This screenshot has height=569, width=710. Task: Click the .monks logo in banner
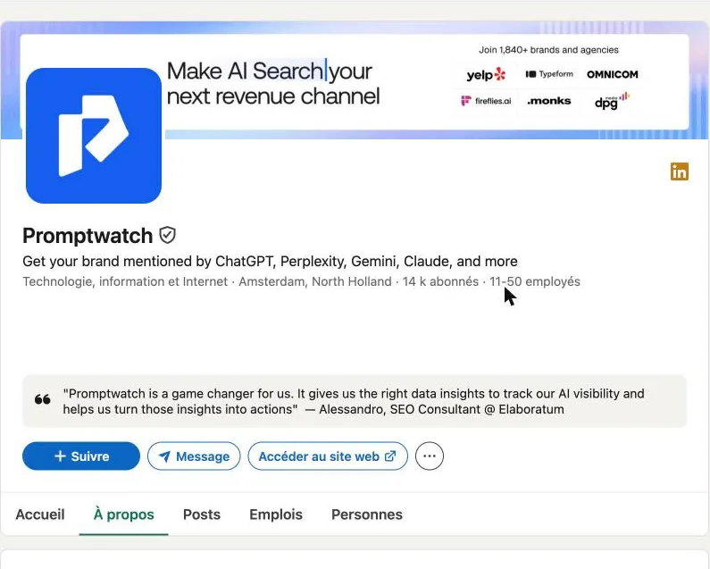tap(549, 101)
